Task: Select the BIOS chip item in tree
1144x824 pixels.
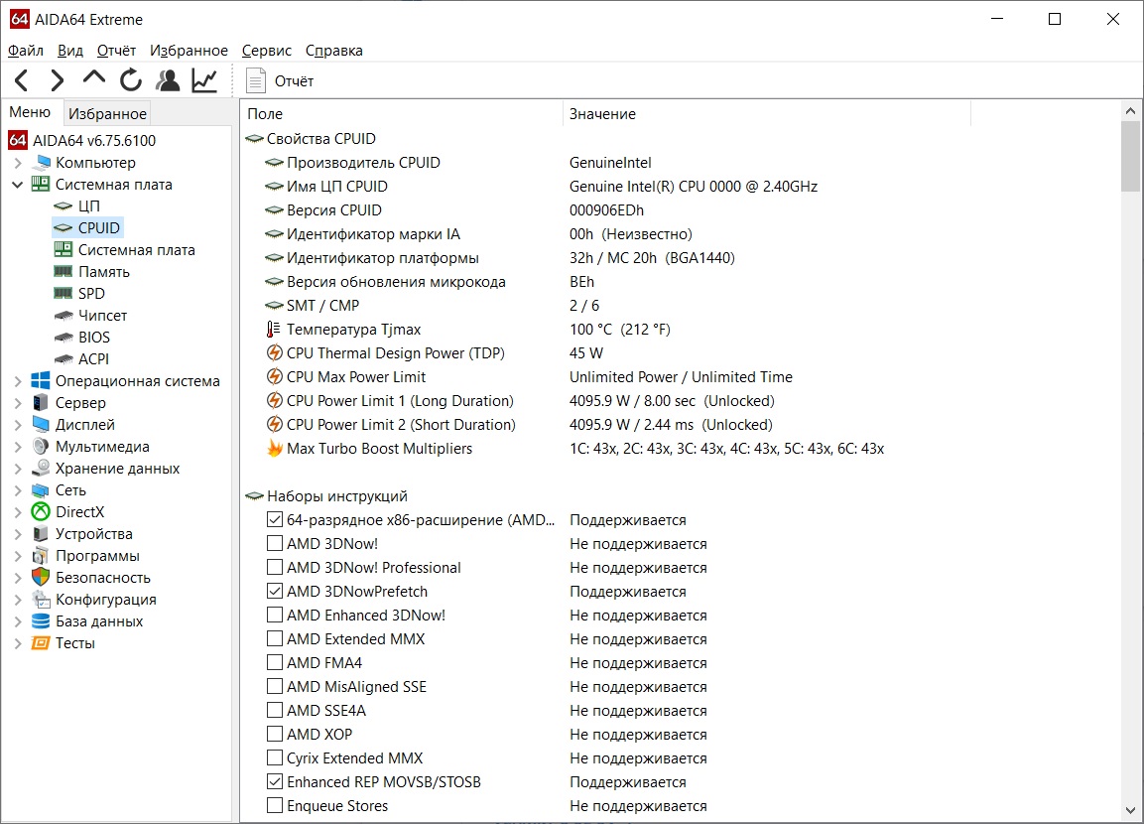Action: (94, 337)
